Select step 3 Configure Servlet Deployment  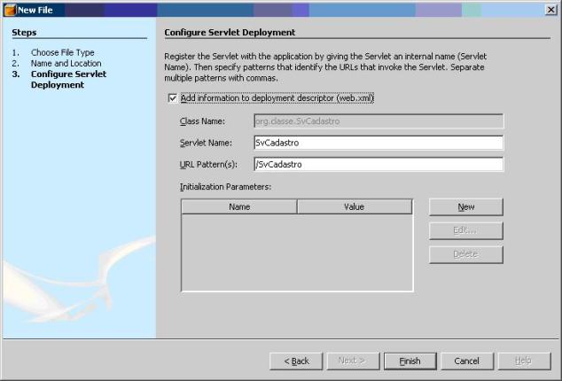(x=68, y=79)
